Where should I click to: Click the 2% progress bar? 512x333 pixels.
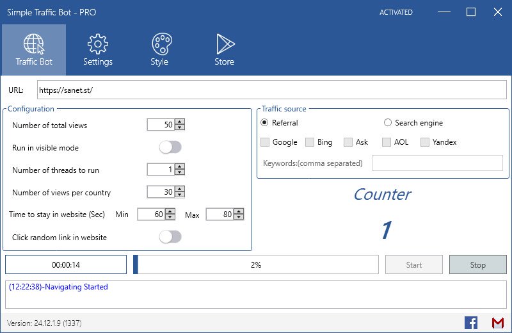(256, 264)
